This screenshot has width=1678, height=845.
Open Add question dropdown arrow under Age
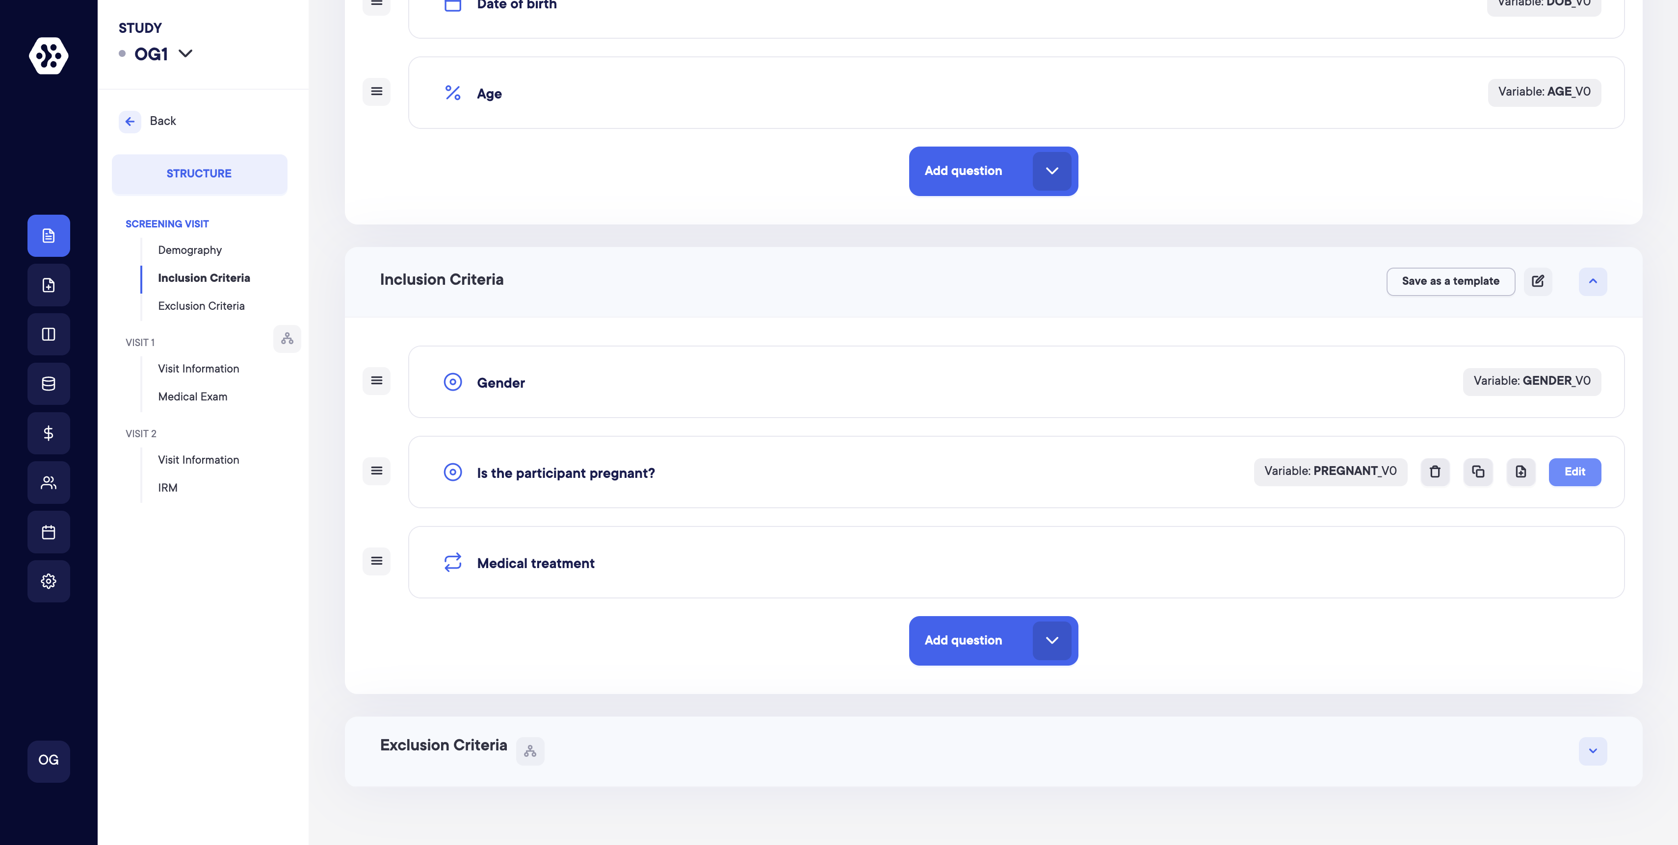pyautogui.click(x=1052, y=171)
